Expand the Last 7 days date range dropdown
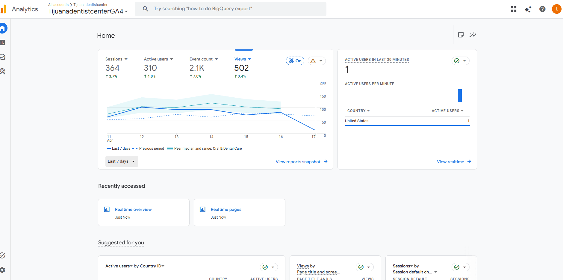Image resolution: width=563 pixels, height=280 pixels. (122, 161)
